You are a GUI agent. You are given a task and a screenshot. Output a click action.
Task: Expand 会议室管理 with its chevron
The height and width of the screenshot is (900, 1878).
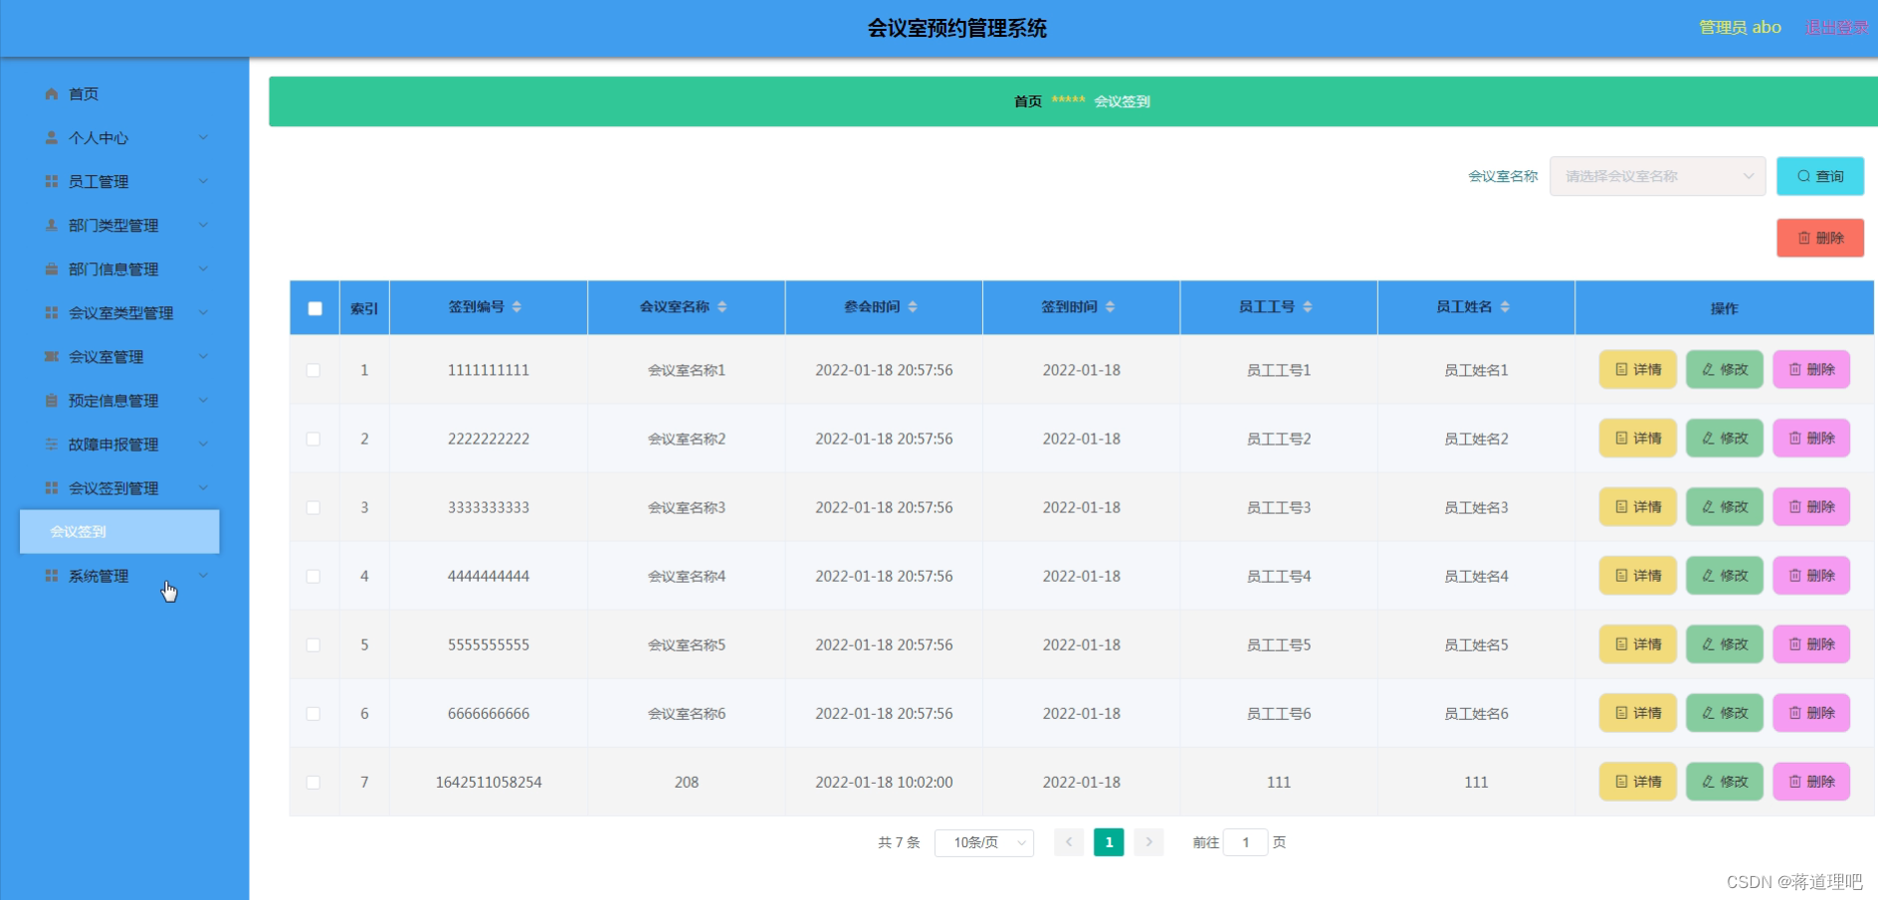[x=203, y=356]
